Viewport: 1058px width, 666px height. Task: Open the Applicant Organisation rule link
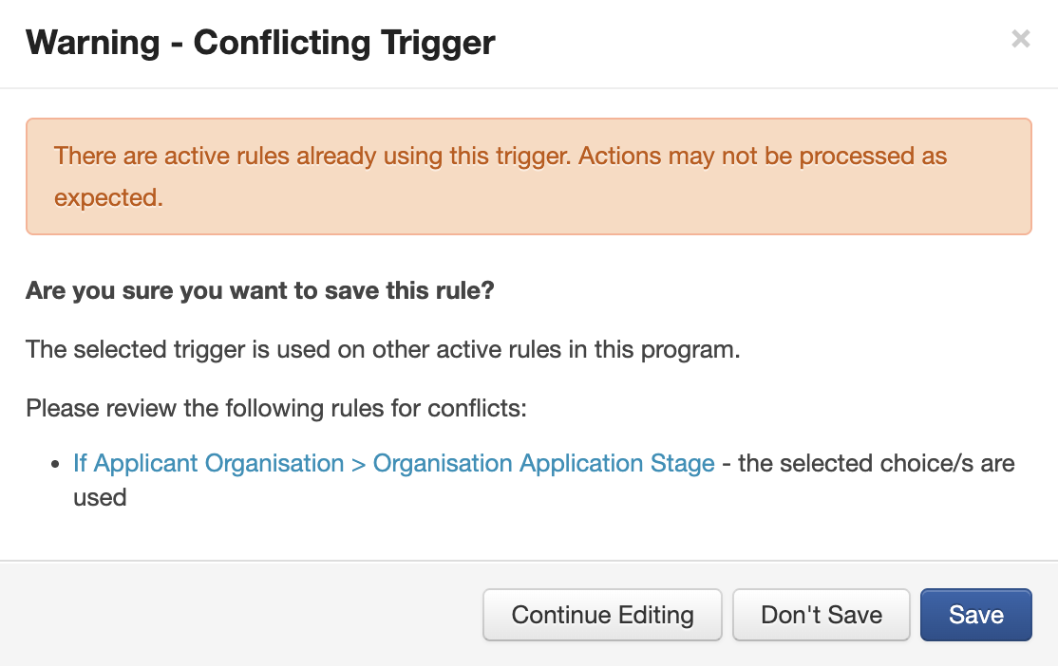[393, 464]
